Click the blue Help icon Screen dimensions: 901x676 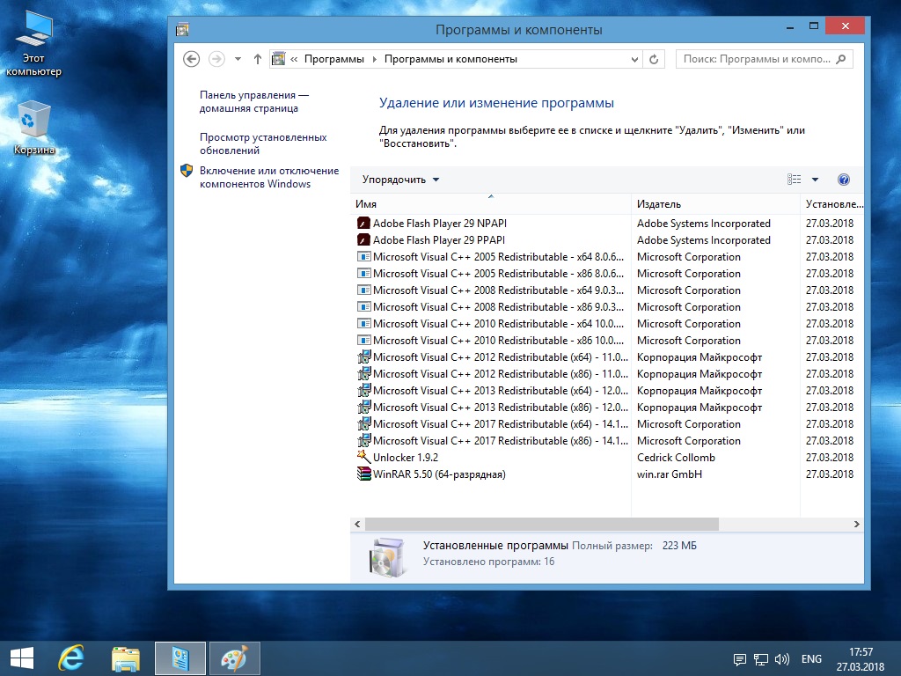[844, 180]
